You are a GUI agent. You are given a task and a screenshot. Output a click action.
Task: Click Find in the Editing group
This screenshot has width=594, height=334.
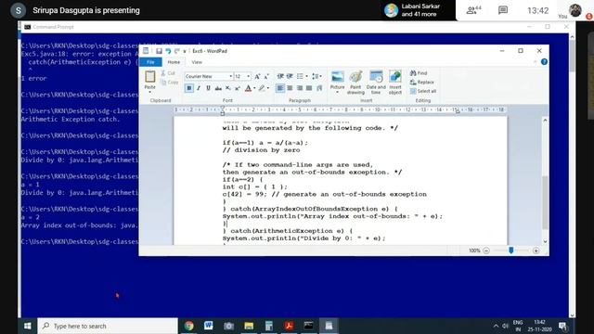click(419, 73)
